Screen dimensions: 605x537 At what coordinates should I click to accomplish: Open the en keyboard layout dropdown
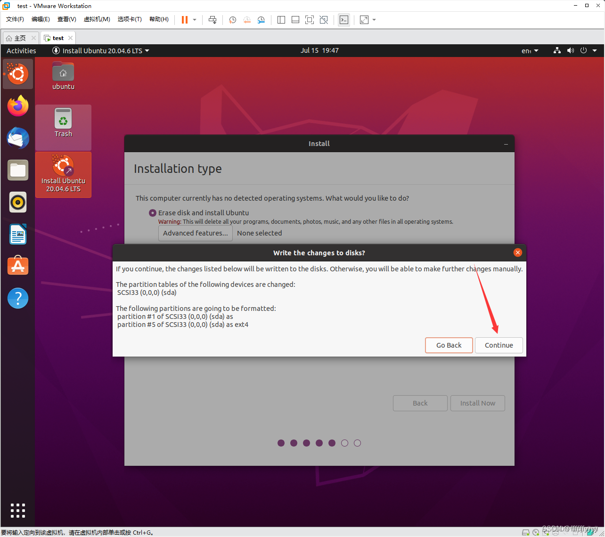tap(530, 51)
